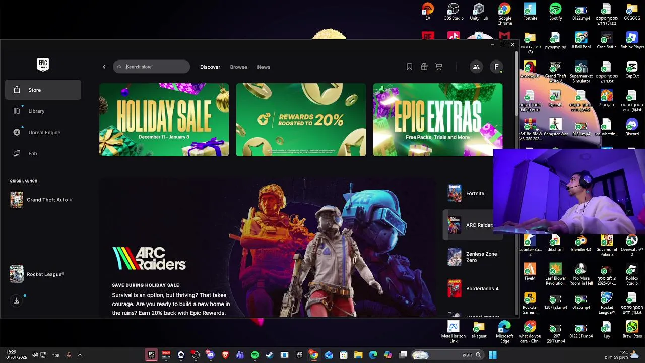Image resolution: width=645 pixels, height=363 pixels.
Task: Open the wishlist bookmark icon
Action: tap(409, 67)
